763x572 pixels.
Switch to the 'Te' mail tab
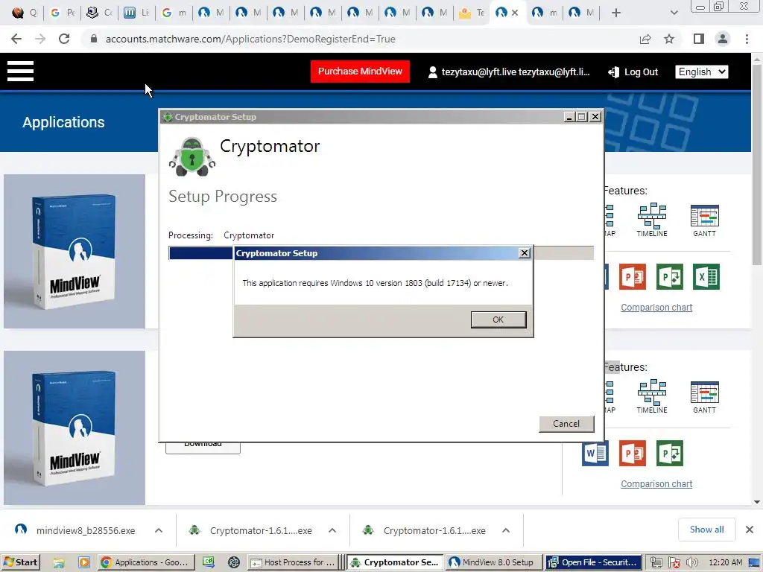[472, 13]
